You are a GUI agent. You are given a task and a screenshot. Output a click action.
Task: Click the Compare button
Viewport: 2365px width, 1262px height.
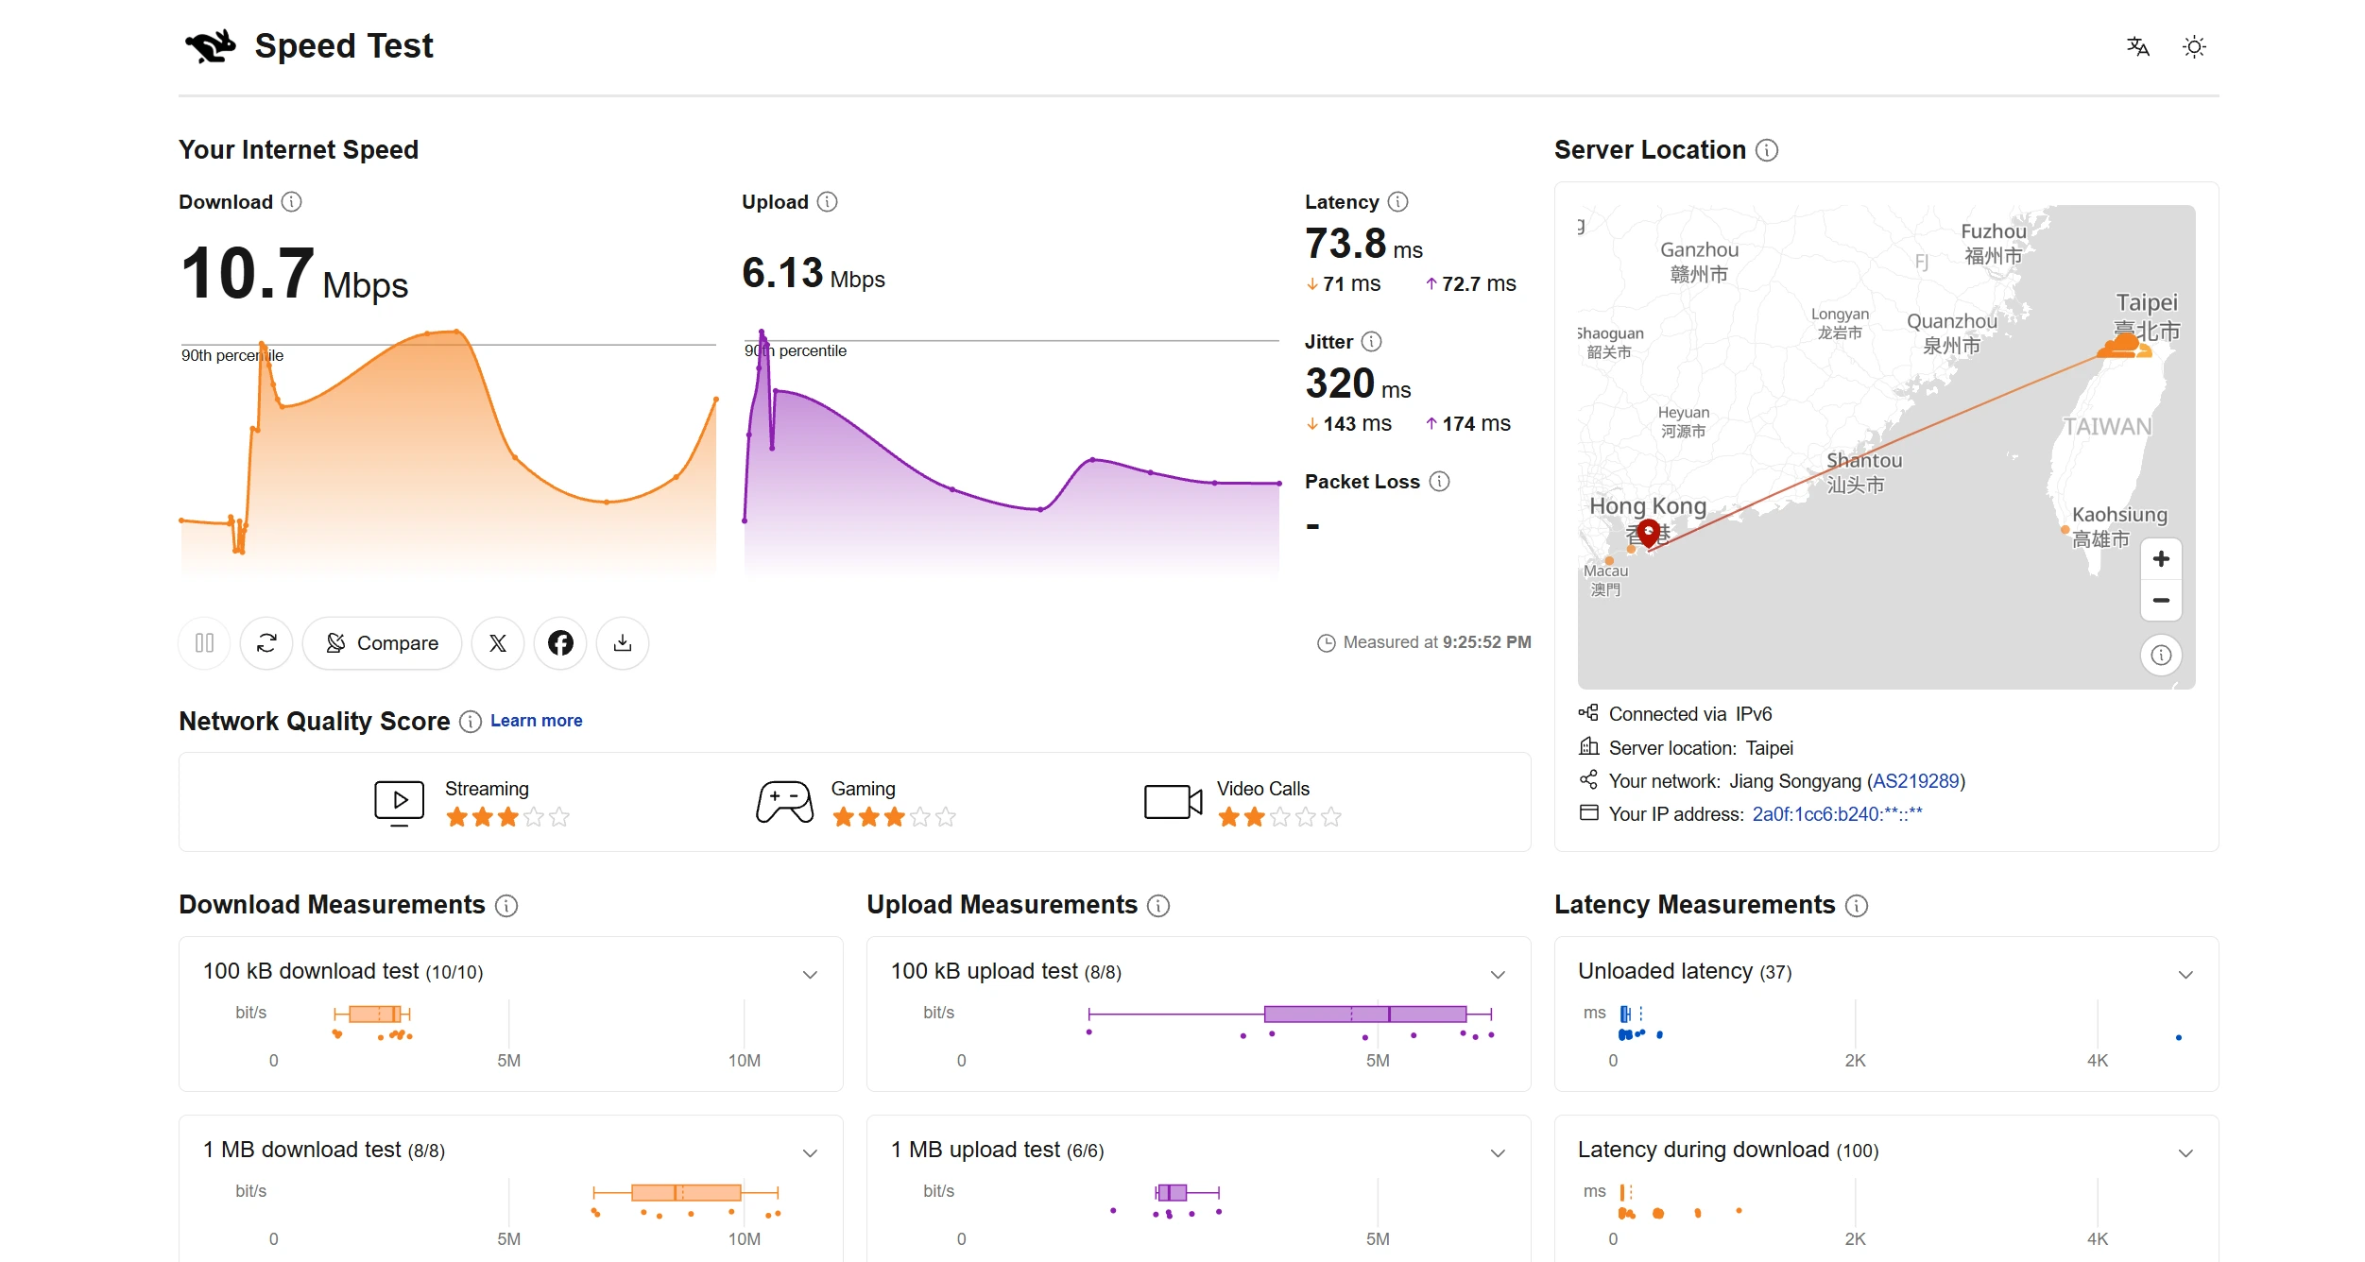382,643
